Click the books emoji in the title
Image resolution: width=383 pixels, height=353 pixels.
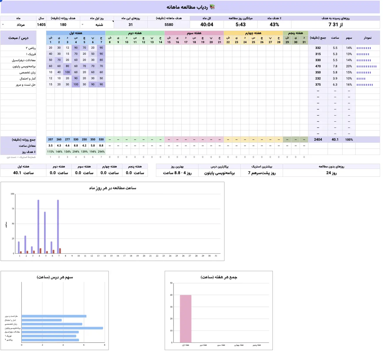[212, 7]
